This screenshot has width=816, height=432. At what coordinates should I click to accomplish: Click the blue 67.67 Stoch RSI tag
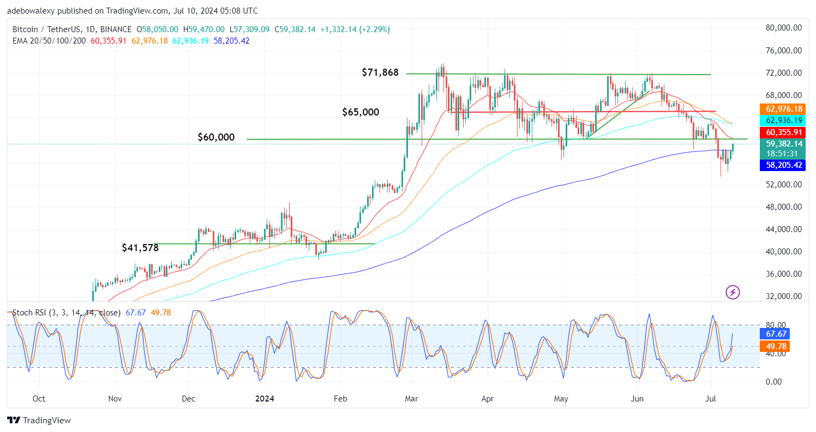(x=773, y=334)
